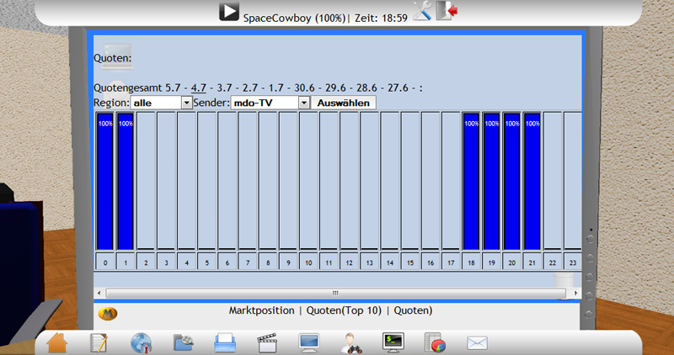The width and height of the screenshot is (674, 355).
Task: Open the printer icon in bottom toolbar
Action: tap(225, 342)
